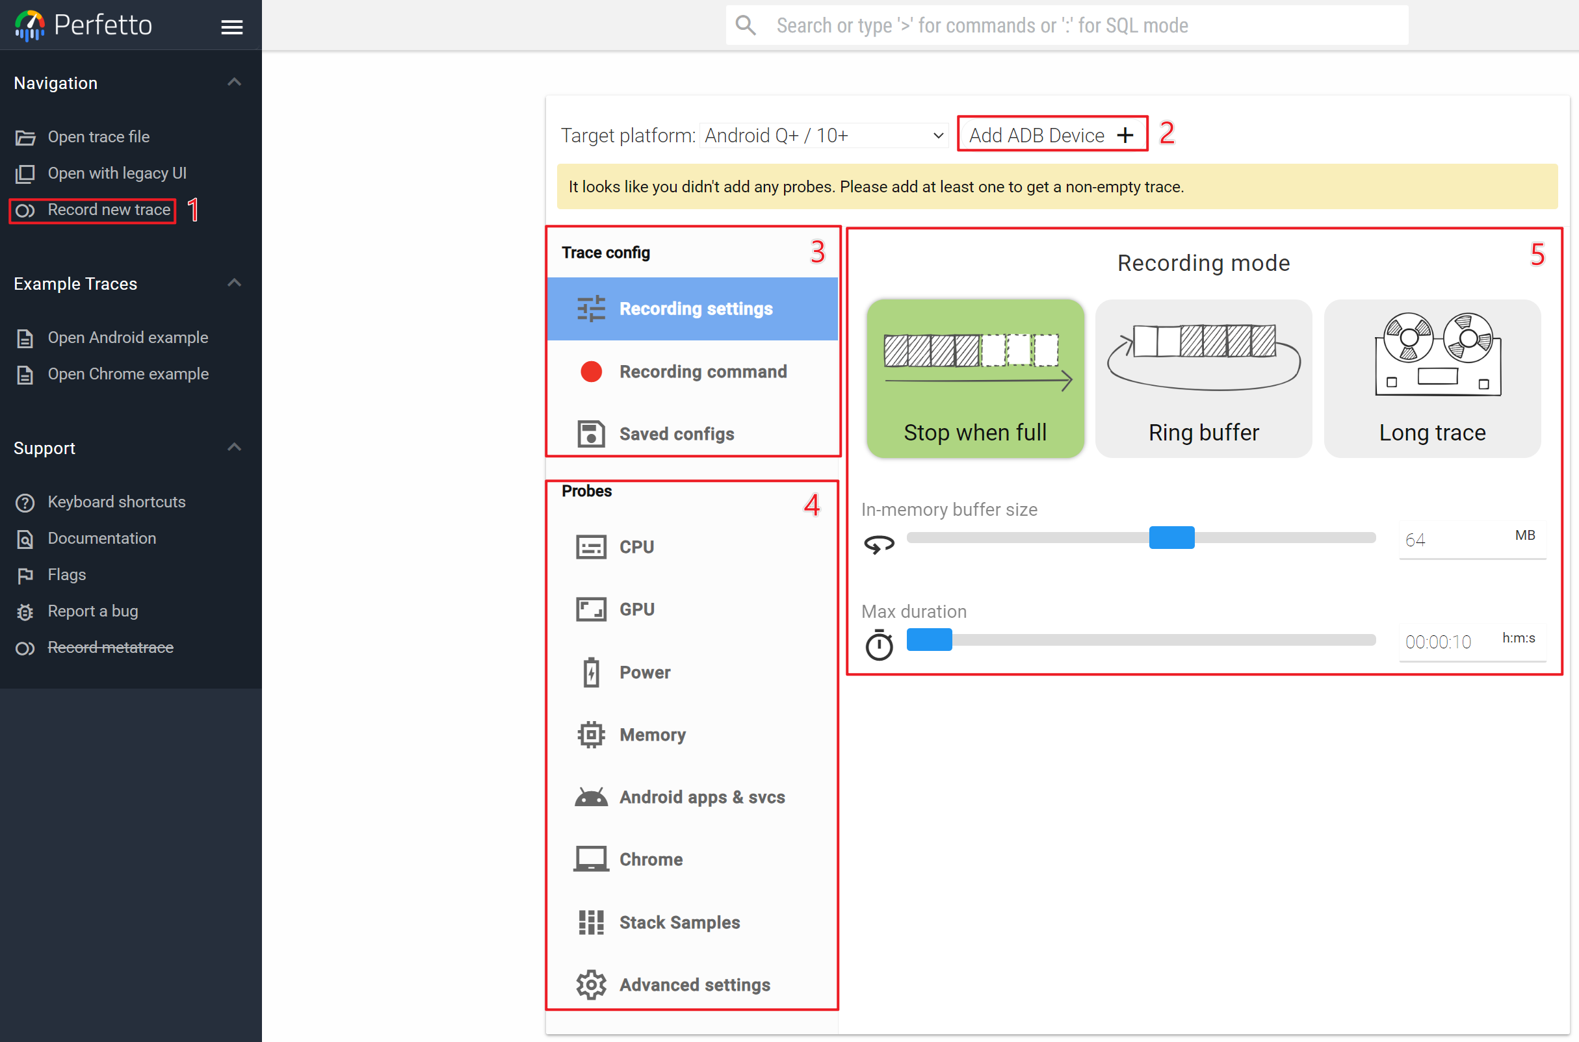
Task: Click the Report a bug link
Action: click(93, 611)
